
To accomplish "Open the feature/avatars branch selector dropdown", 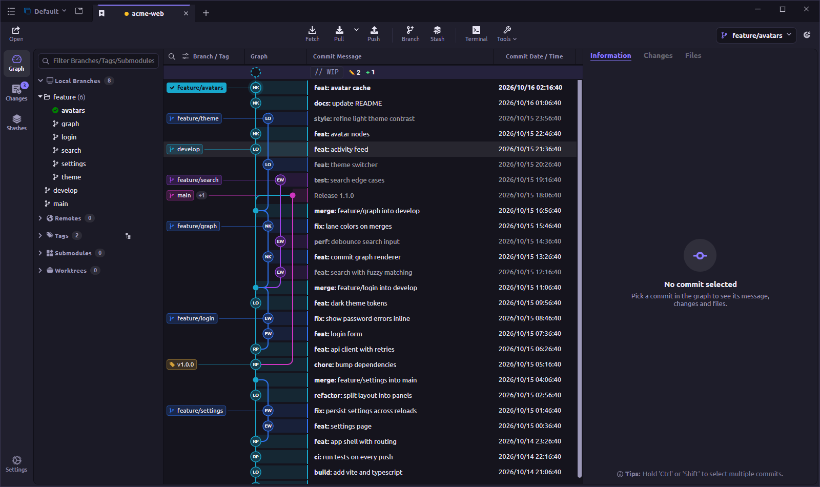I will 756,35.
